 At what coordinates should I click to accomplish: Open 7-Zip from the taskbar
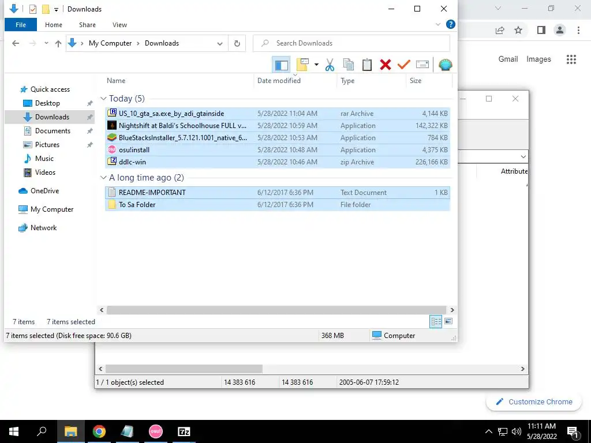pos(184,431)
